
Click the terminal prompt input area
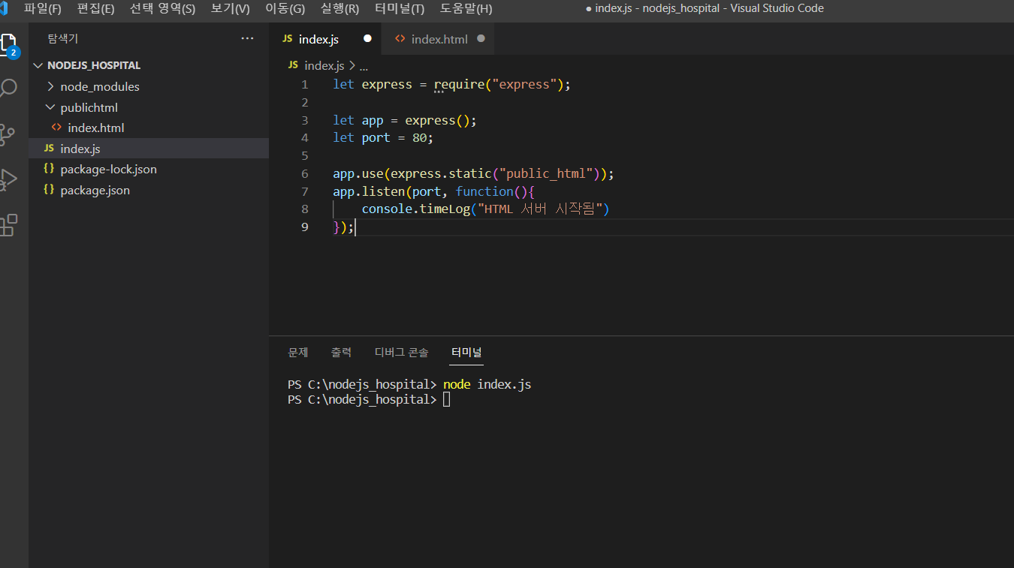pos(446,400)
